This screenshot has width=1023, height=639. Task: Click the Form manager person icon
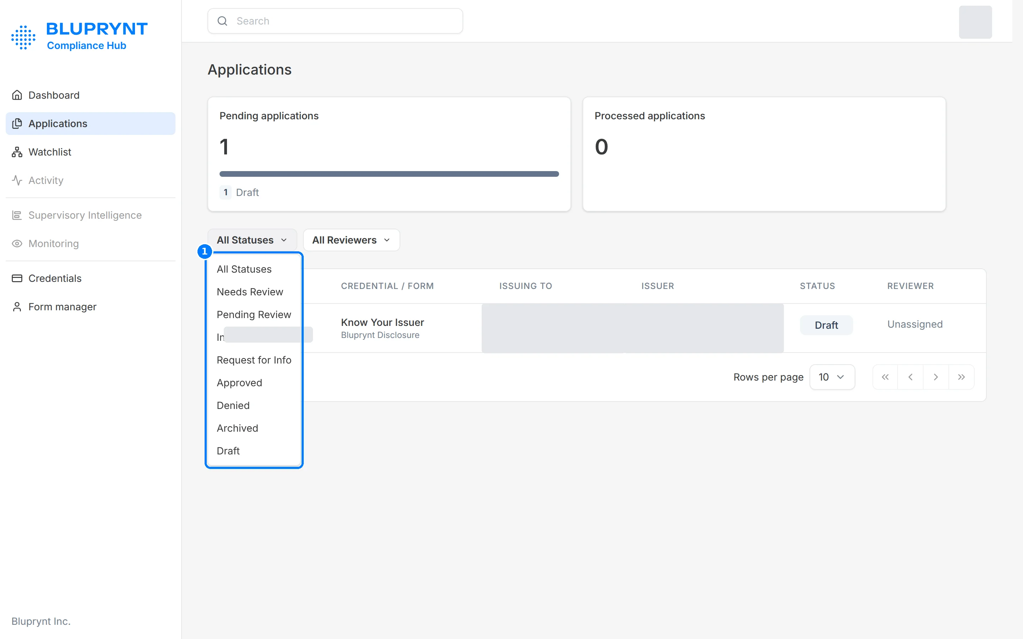pyautogui.click(x=17, y=307)
